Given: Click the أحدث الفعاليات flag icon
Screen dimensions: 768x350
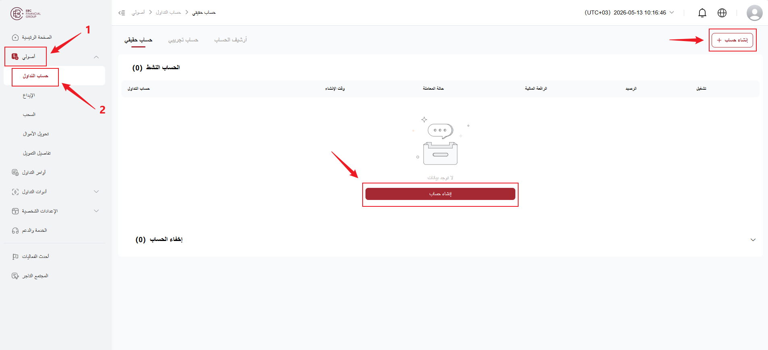Looking at the screenshot, I should [15, 257].
